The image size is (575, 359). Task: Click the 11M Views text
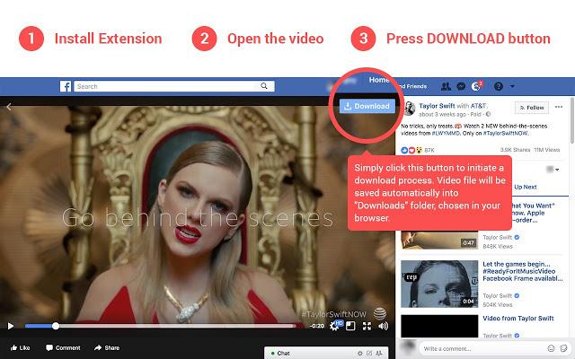(547, 150)
